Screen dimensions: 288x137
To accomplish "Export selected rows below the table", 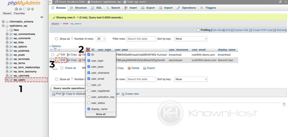I will point(149,68).
